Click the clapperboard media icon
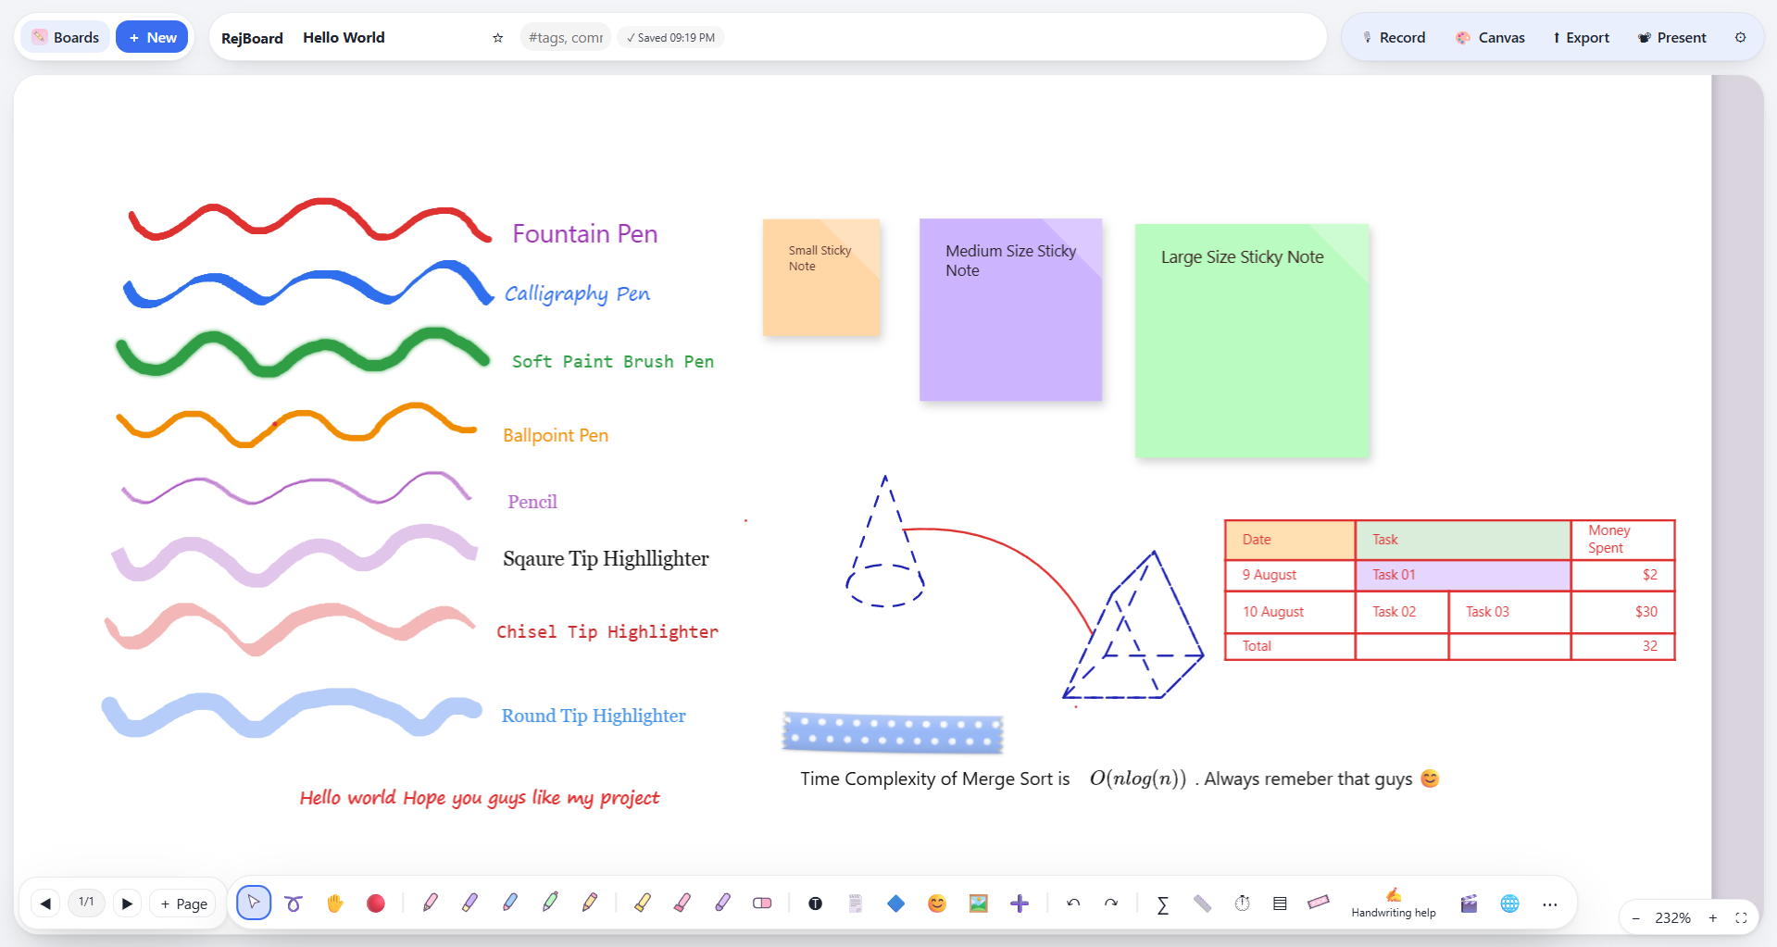Image resolution: width=1777 pixels, height=947 pixels. [1469, 903]
